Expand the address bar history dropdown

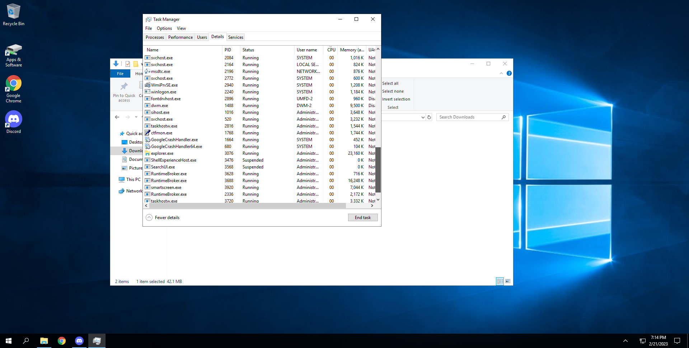[423, 117]
